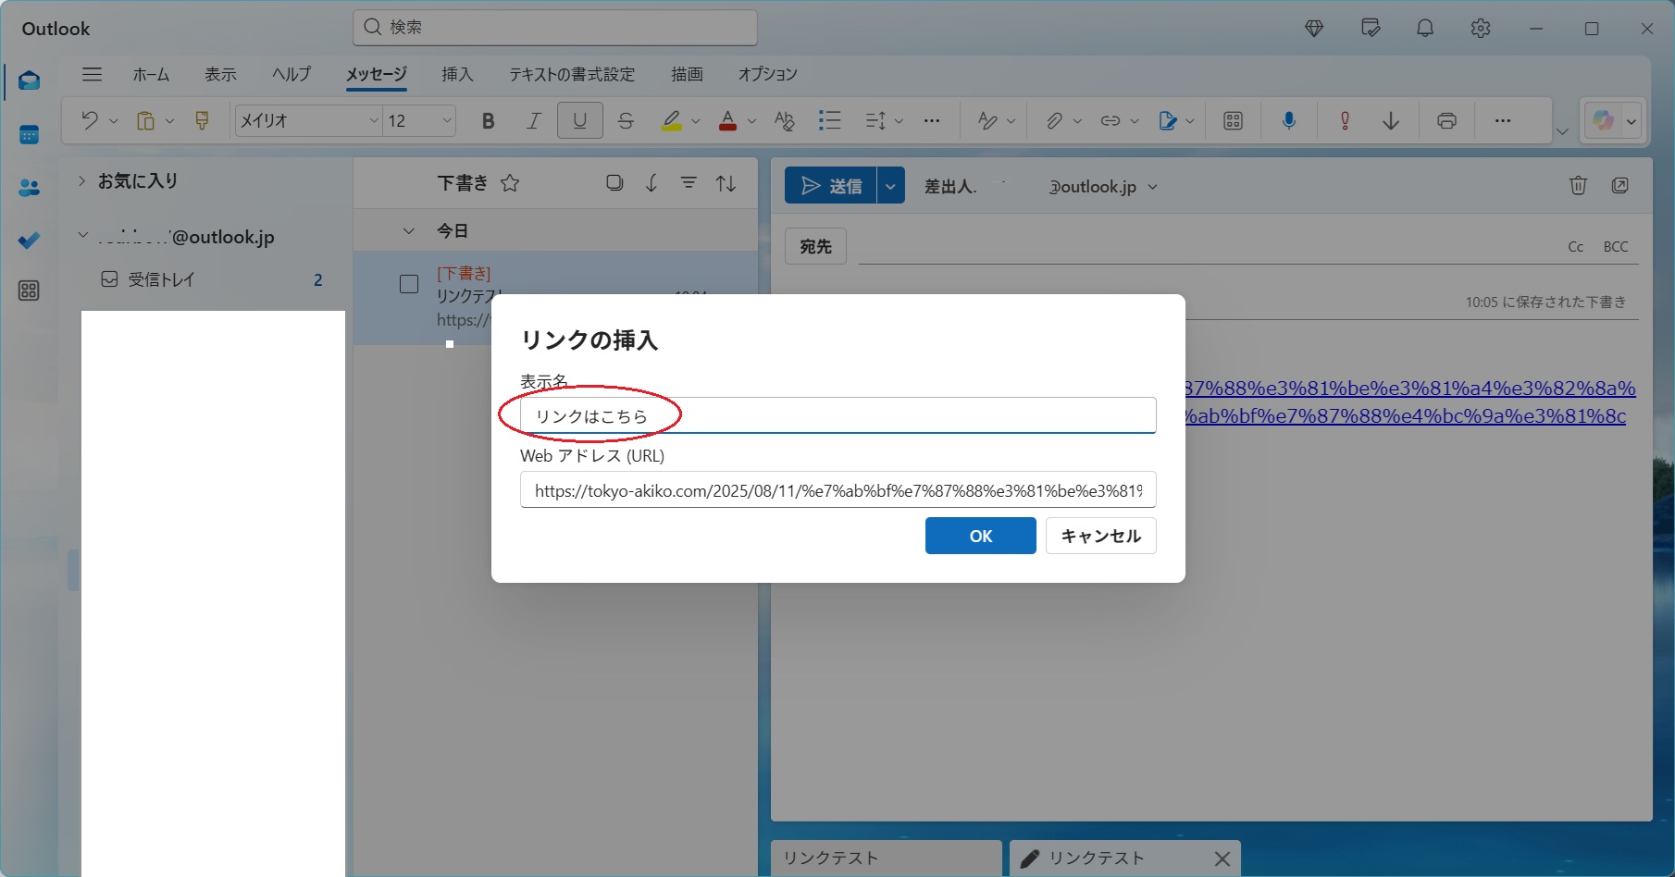The width and height of the screenshot is (1675, 877).
Task: Star the 下書き folder as favorite
Action: coord(510,183)
